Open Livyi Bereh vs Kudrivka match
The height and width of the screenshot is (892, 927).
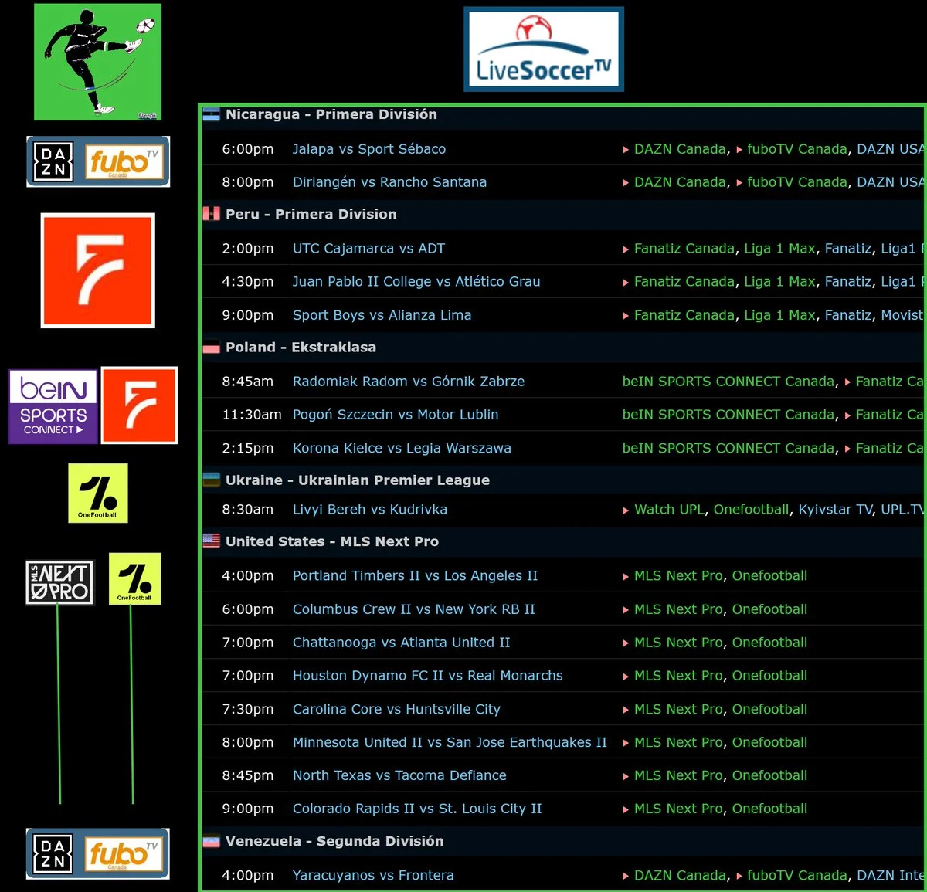pyautogui.click(x=370, y=510)
